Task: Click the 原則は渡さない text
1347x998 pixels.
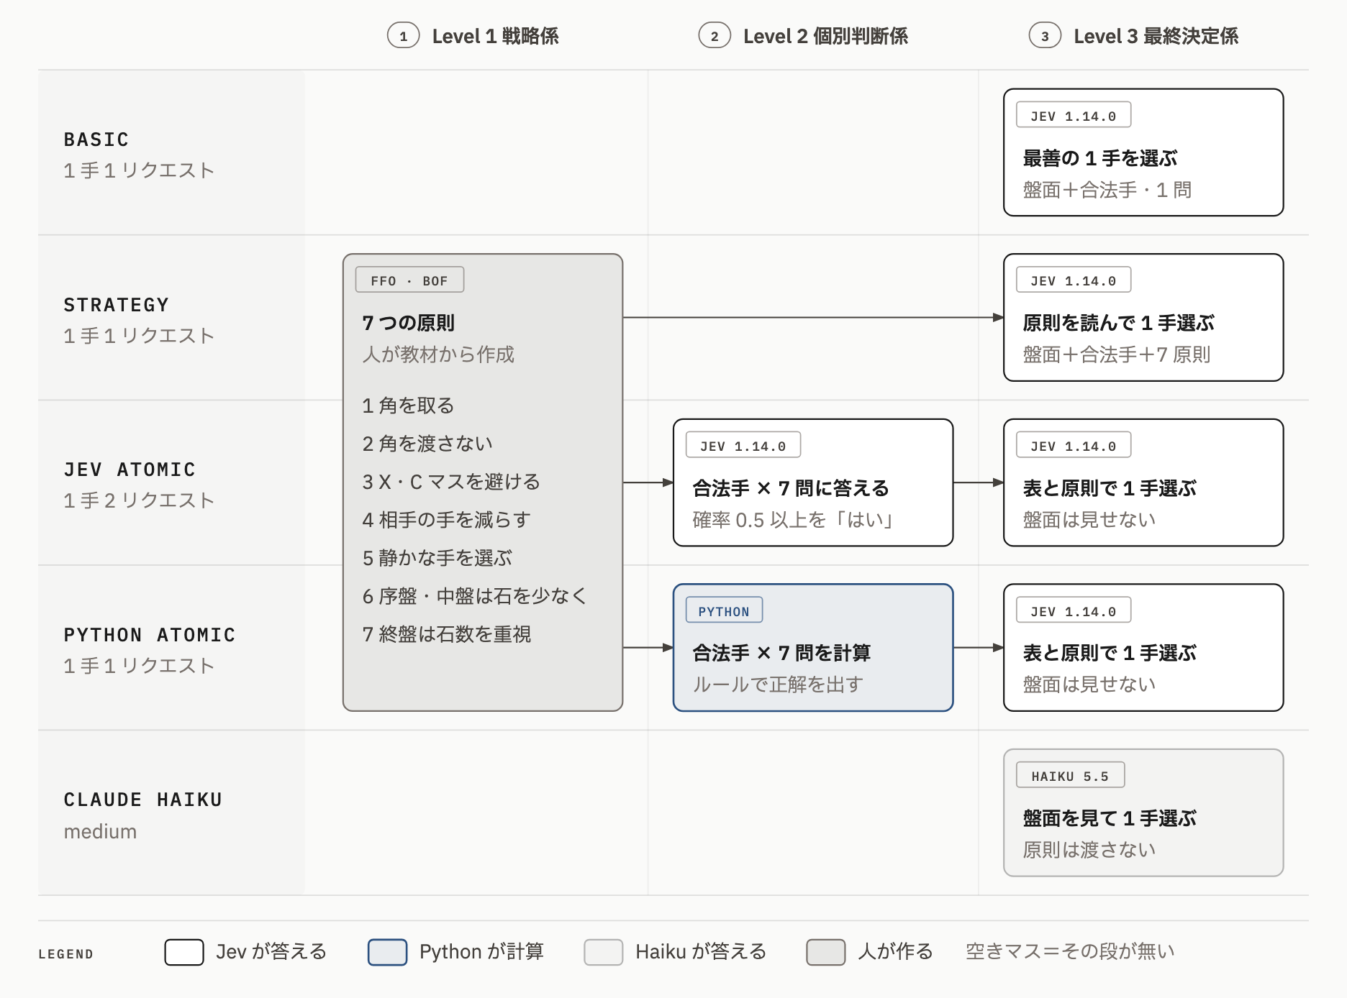Action: click(1089, 850)
